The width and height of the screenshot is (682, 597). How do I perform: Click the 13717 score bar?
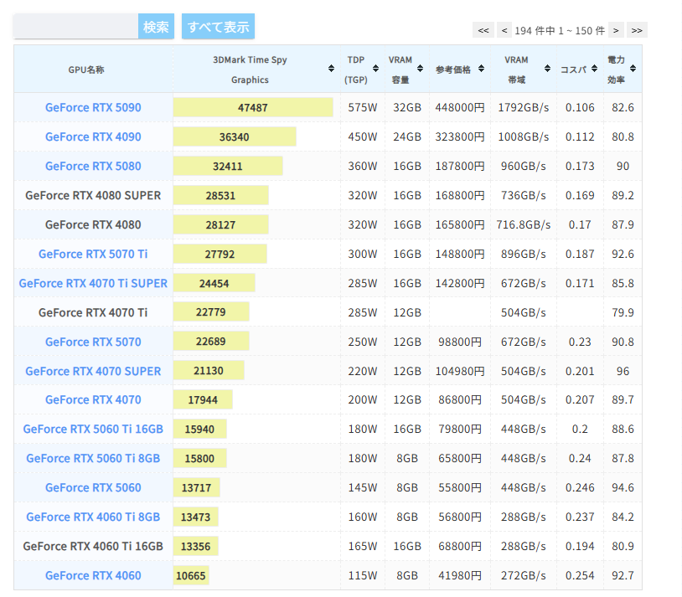[197, 487]
